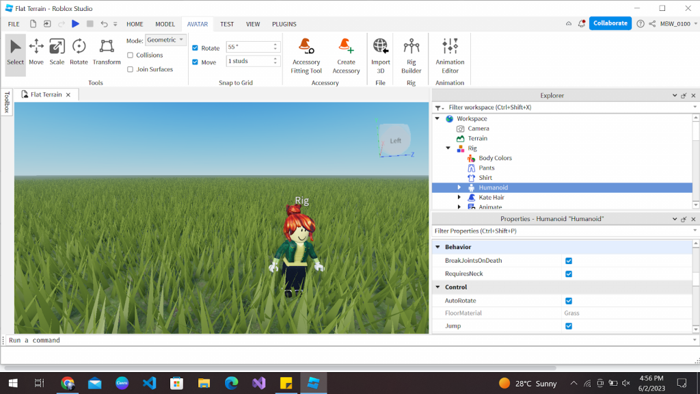Uncheck AutoRotate in Properties

[x=569, y=300]
